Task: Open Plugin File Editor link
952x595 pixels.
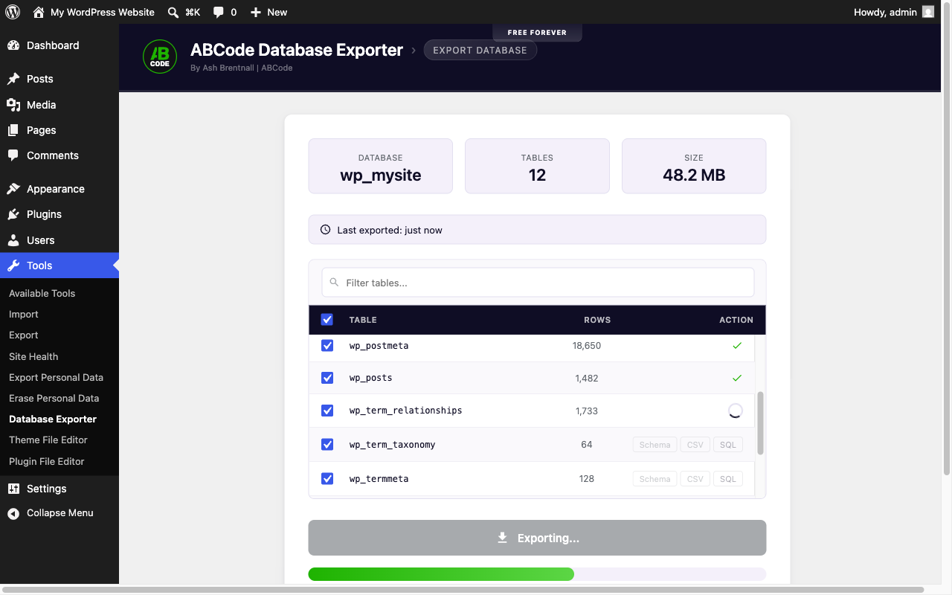Action: pos(47,461)
